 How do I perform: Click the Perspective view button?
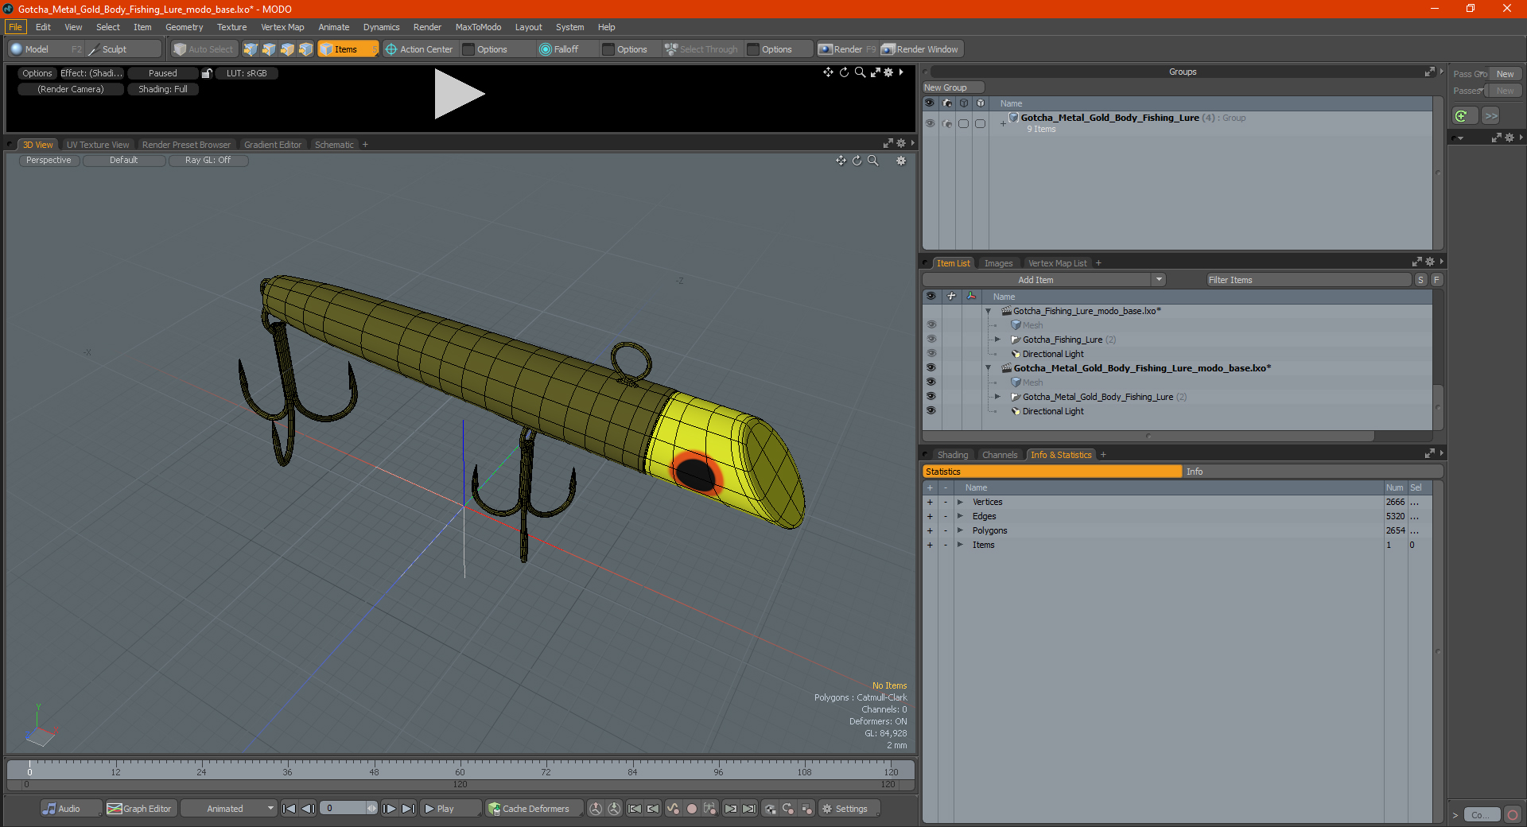(49, 160)
